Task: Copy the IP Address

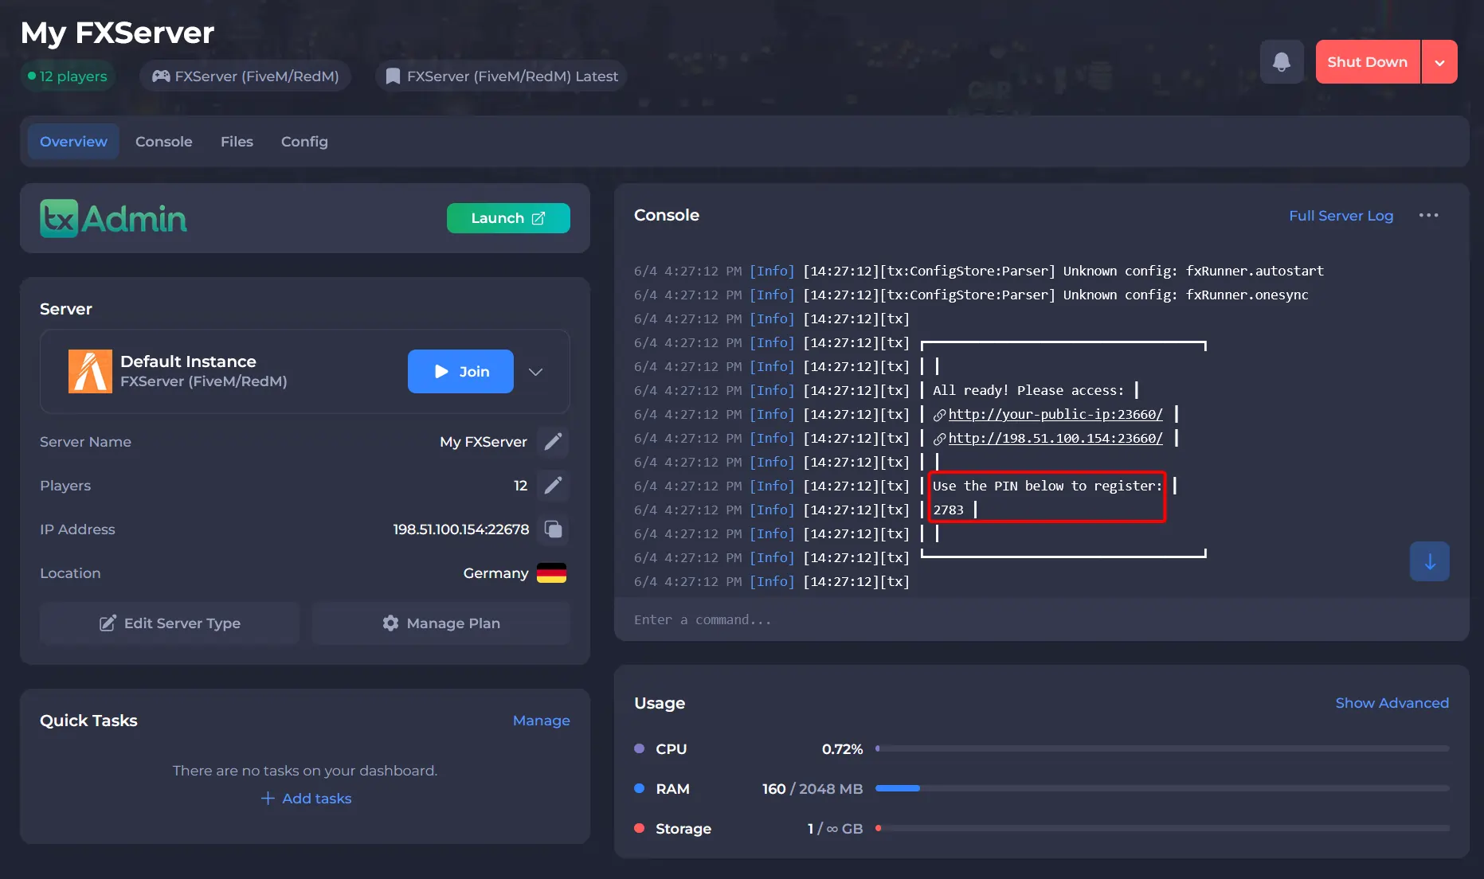Action: point(553,529)
